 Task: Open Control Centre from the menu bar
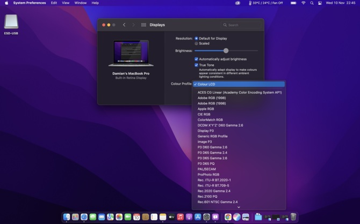pyautogui.click(x=320, y=3)
